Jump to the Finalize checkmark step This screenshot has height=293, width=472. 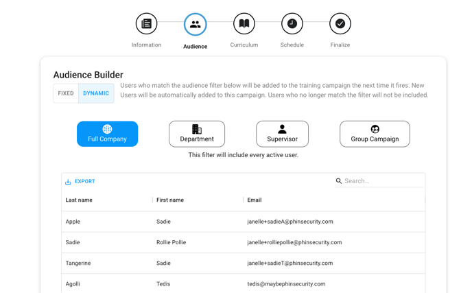(x=340, y=23)
